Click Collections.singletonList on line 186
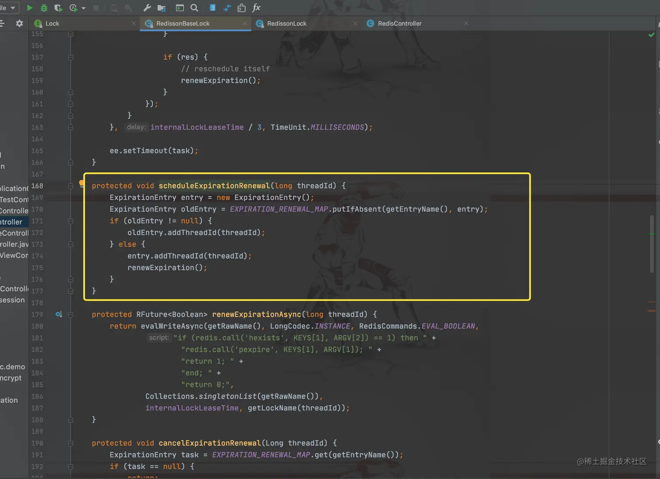The width and height of the screenshot is (660, 479). tap(201, 396)
